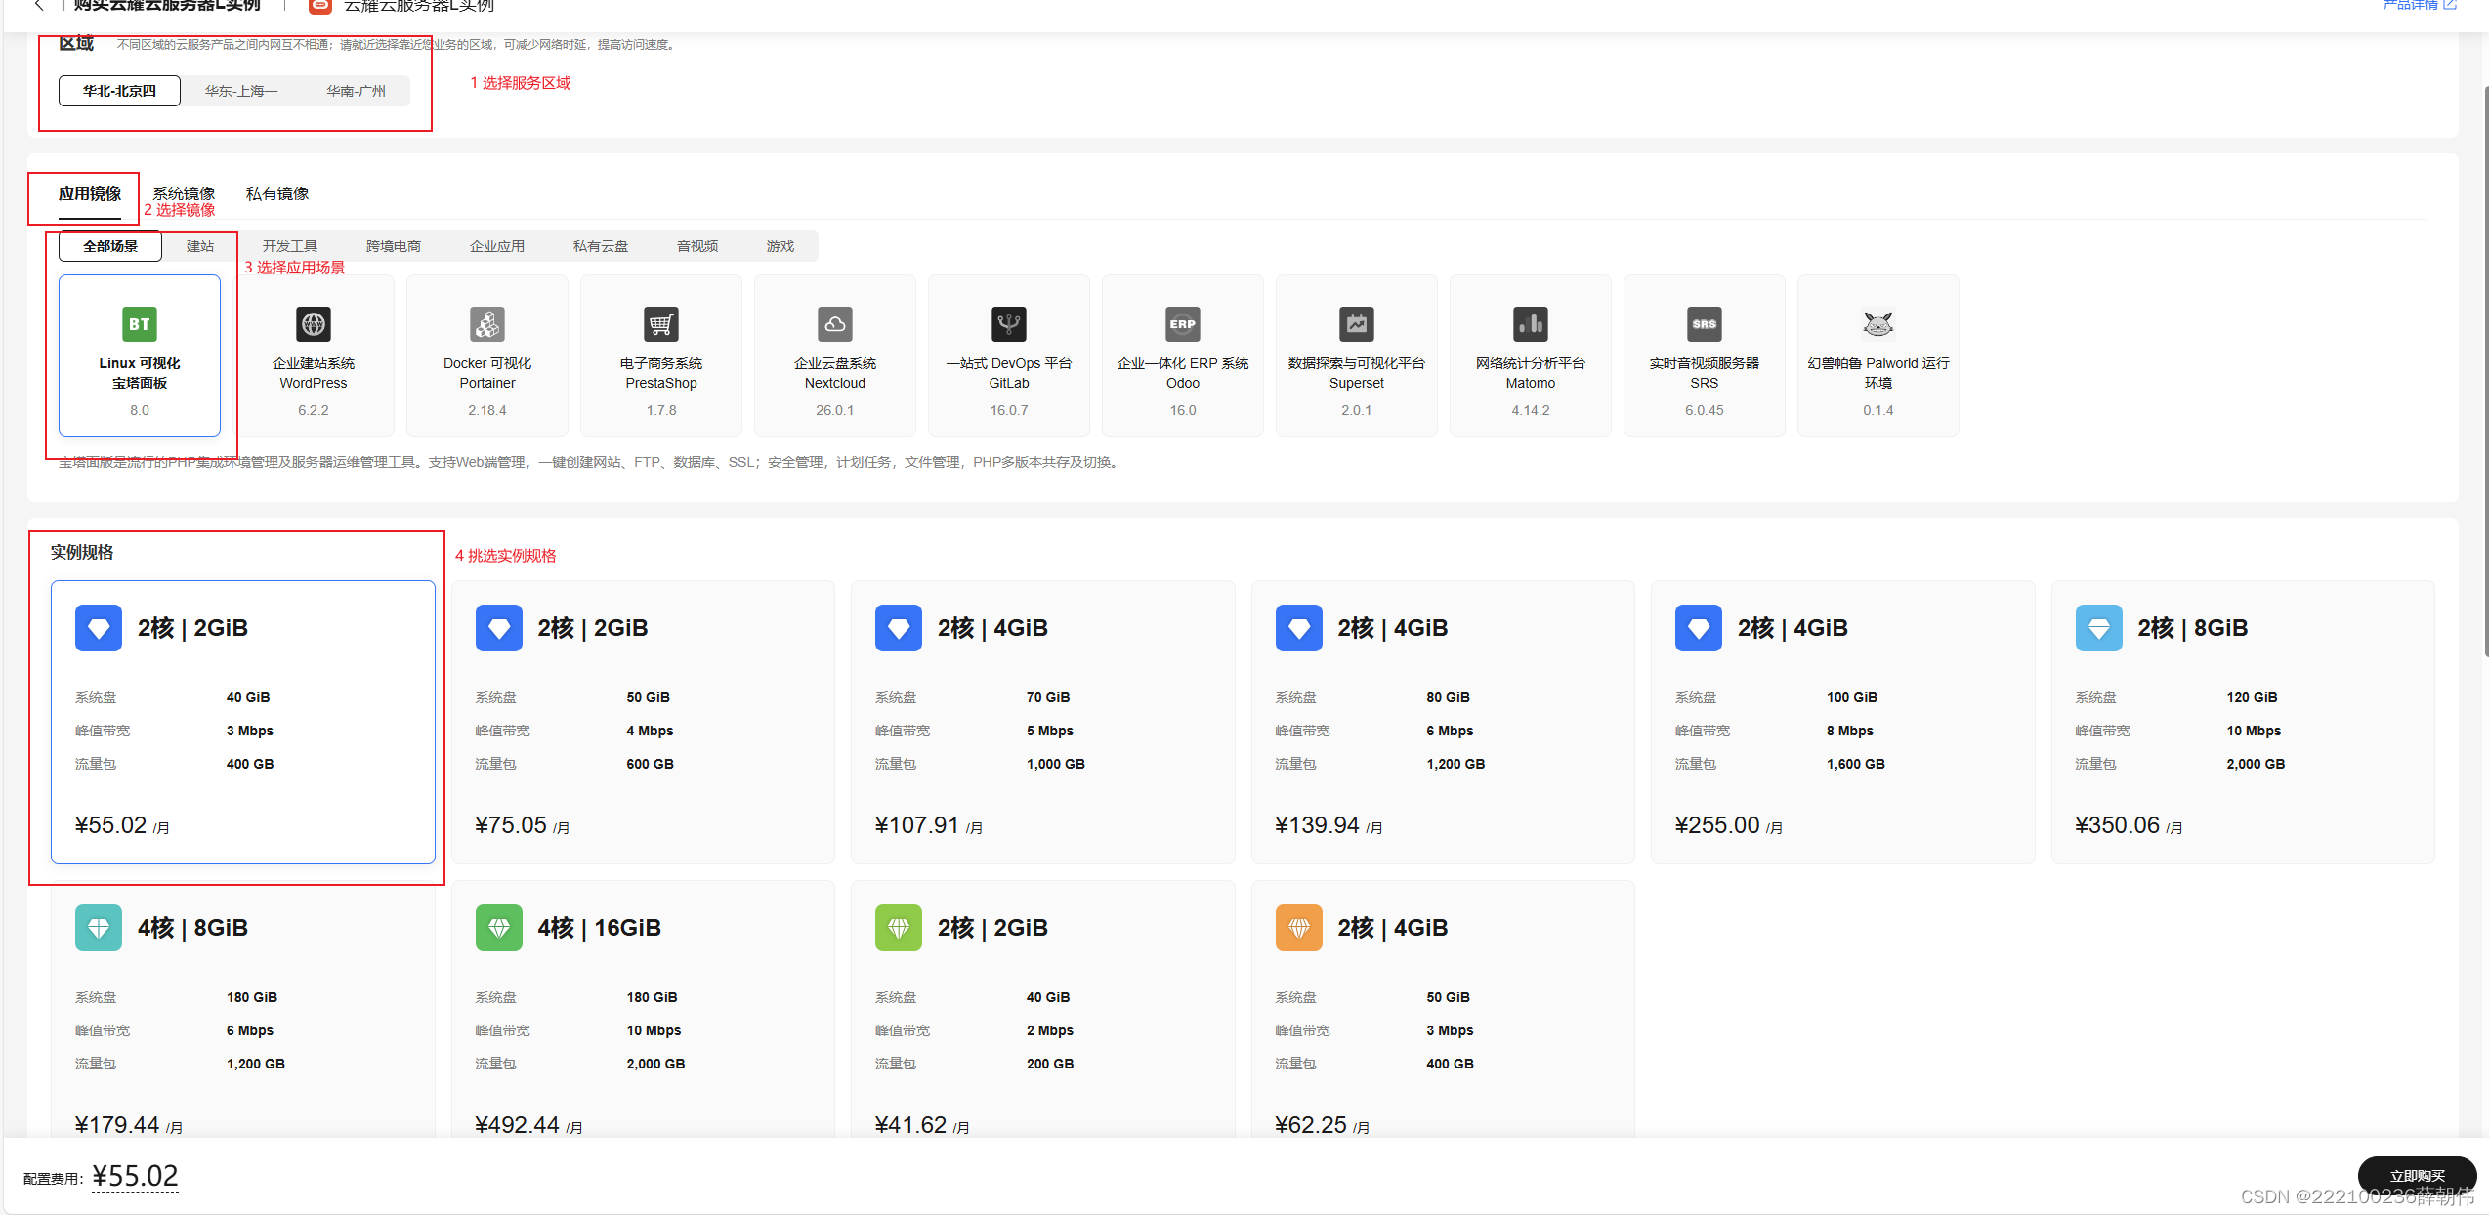
Task: Filter scenarios by 跨境电商
Action: [x=393, y=246]
